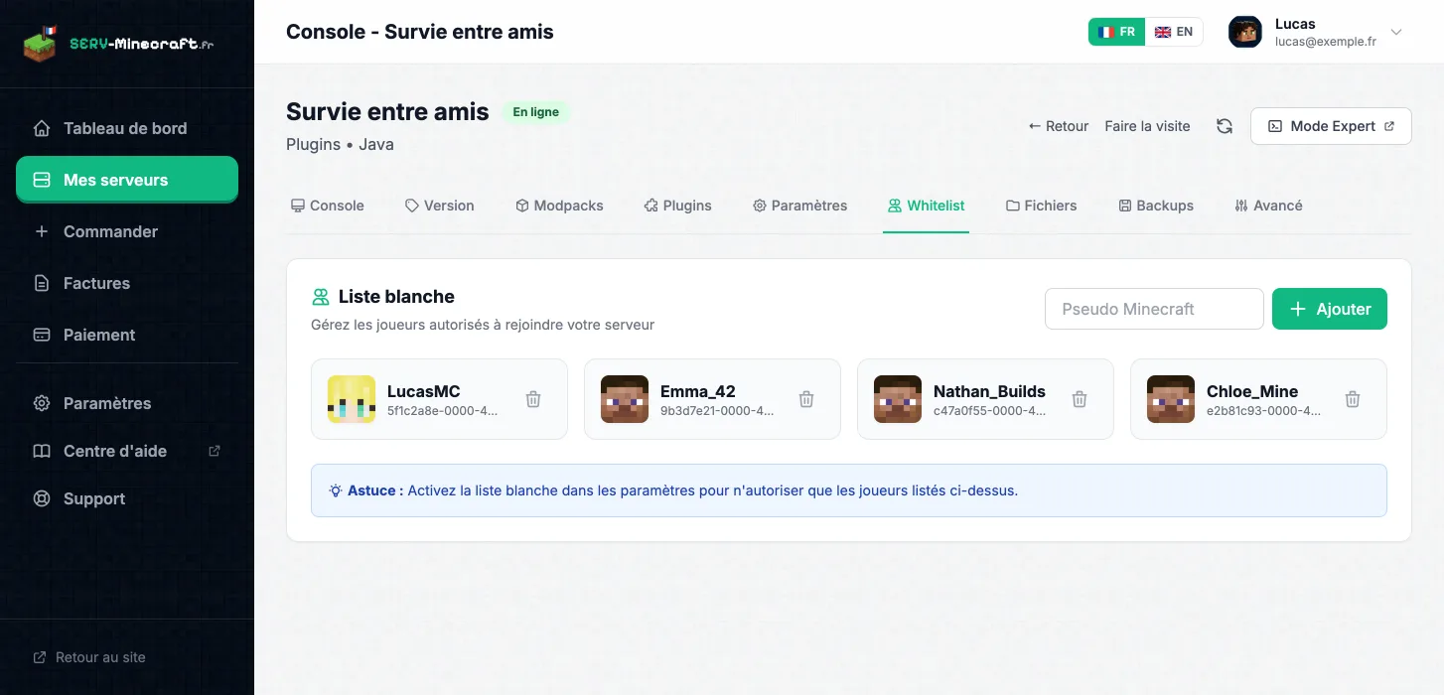Click the Liste blanche users icon

tap(321, 297)
